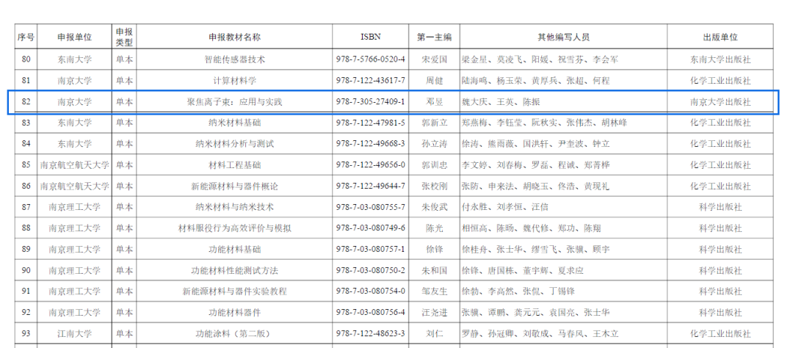Click row number 87
The height and width of the screenshot is (348, 793).
[x=26, y=207]
